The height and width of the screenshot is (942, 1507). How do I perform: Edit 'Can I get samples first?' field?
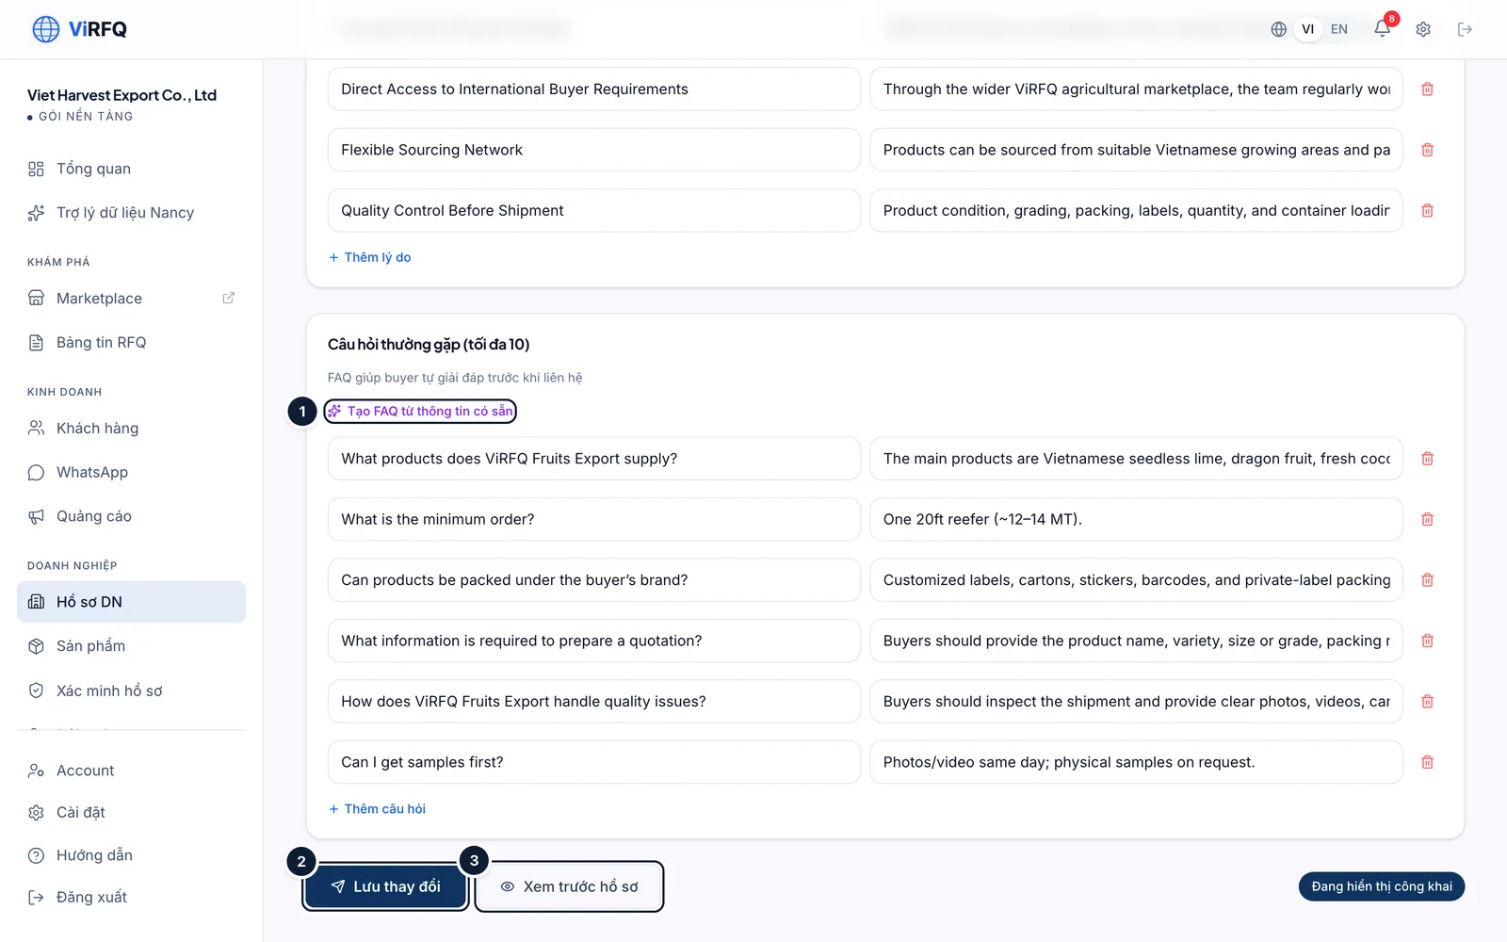point(594,762)
